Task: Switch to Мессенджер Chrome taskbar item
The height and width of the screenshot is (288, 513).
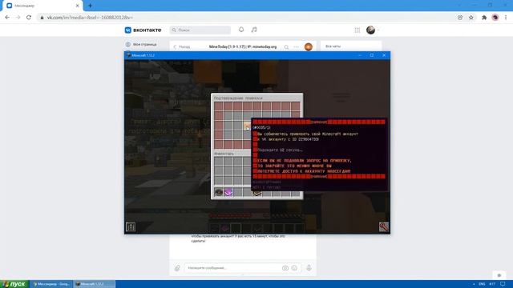Action: click(x=51, y=284)
